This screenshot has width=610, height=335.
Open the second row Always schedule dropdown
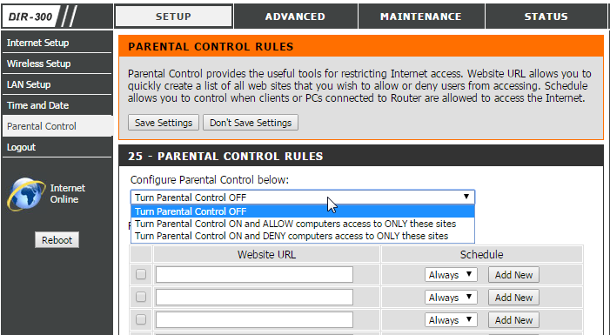(x=451, y=298)
